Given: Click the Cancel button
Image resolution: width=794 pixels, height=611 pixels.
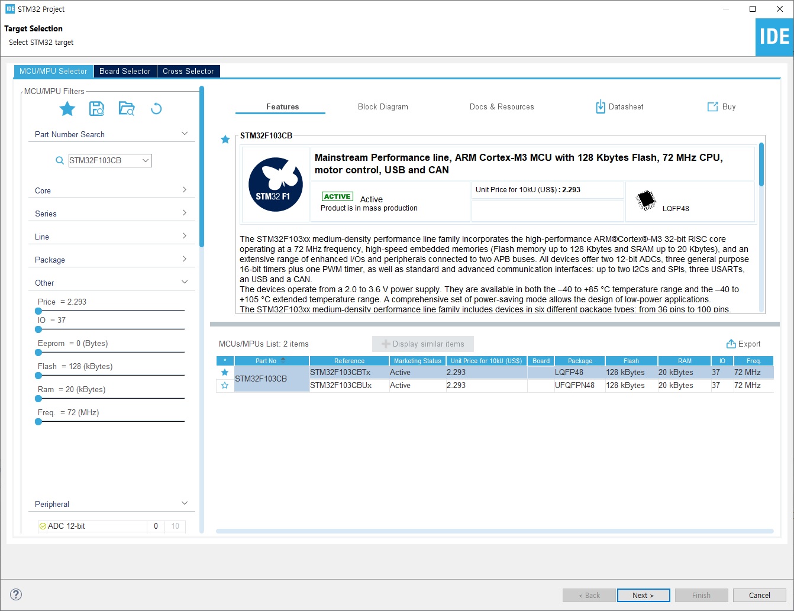Looking at the screenshot, I should [x=759, y=596].
